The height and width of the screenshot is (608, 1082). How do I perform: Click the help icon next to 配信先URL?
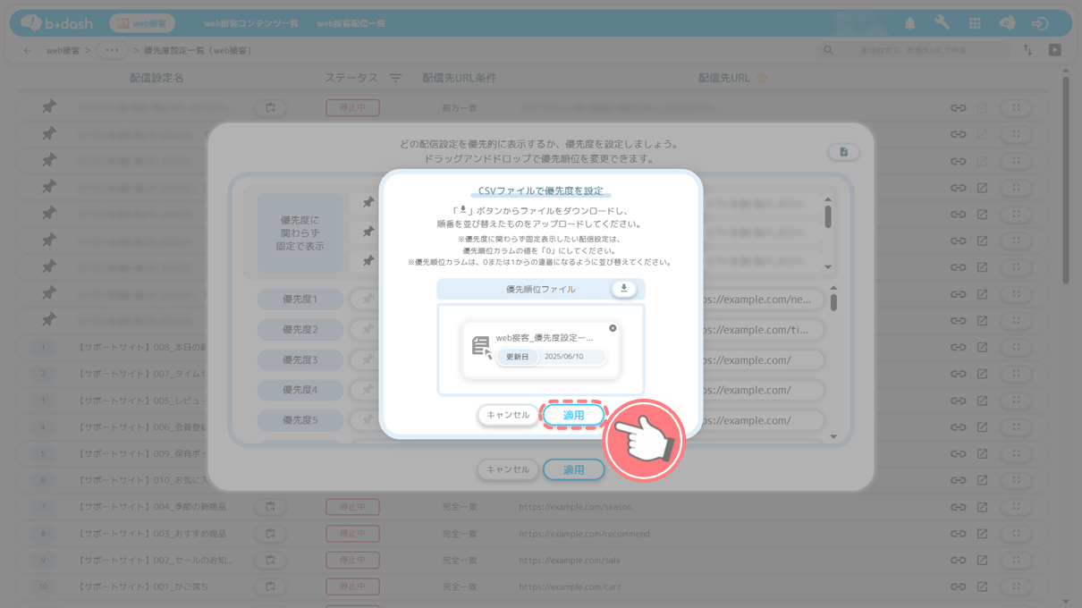762,79
